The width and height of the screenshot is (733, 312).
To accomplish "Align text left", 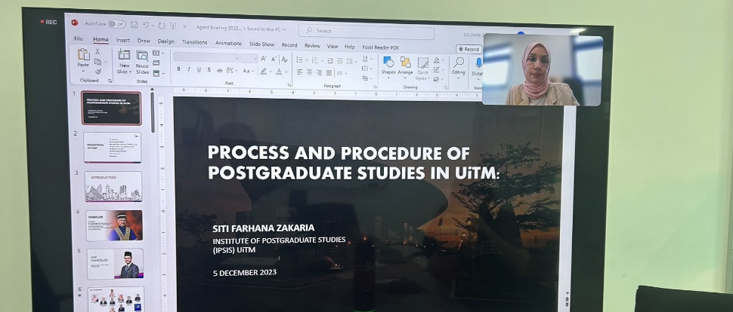I will (300, 72).
